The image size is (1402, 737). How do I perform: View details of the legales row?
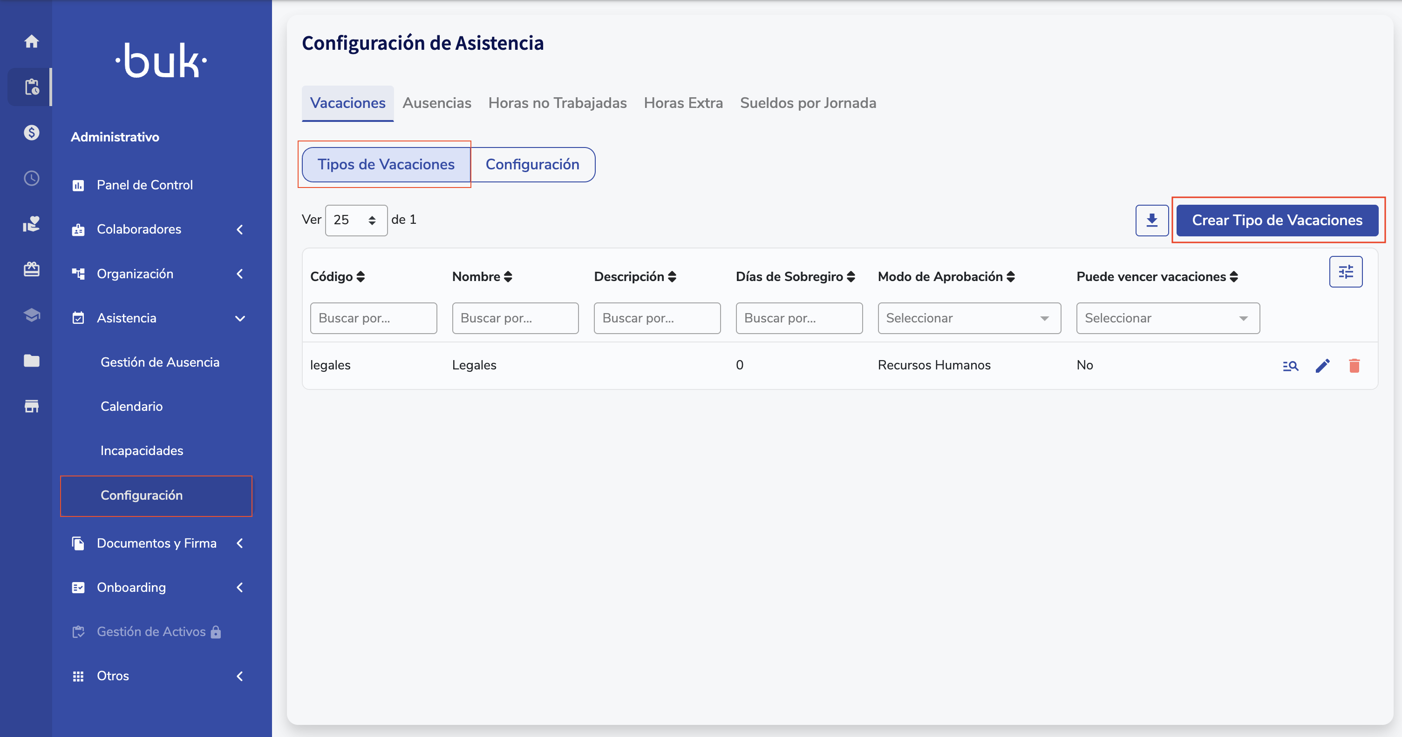click(x=1290, y=366)
